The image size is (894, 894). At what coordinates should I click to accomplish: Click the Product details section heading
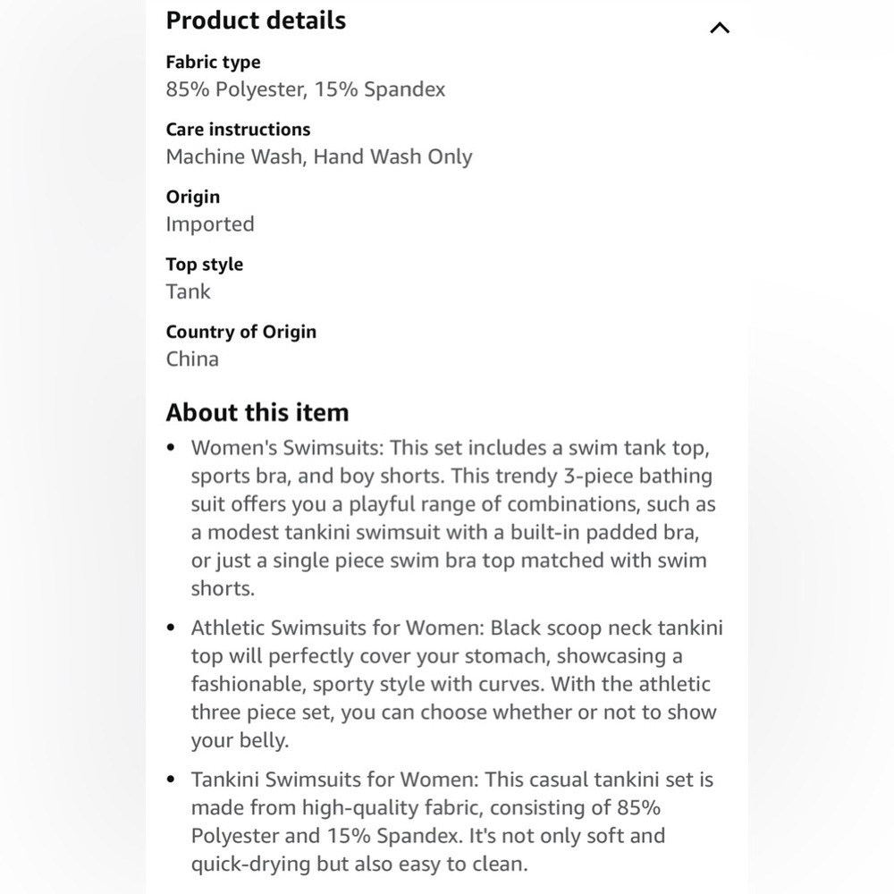pyautogui.click(x=256, y=21)
